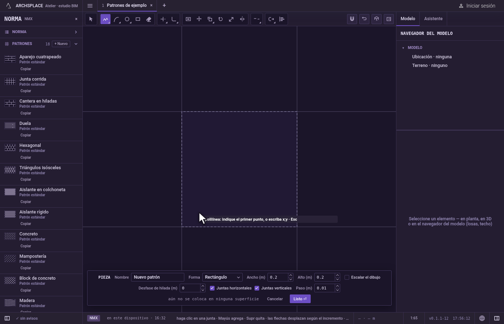Expand the NORMA section chevron
Image resolution: width=504 pixels, height=324 pixels.
76,32
